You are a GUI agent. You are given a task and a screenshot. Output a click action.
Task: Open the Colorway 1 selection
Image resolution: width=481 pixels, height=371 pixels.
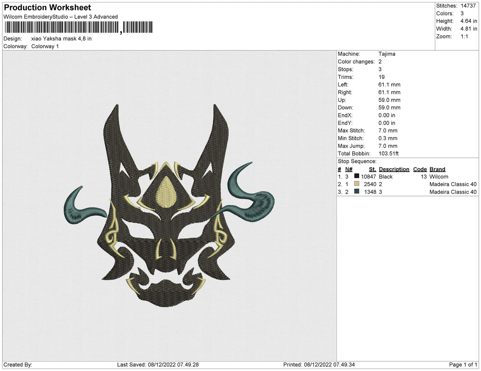point(45,46)
